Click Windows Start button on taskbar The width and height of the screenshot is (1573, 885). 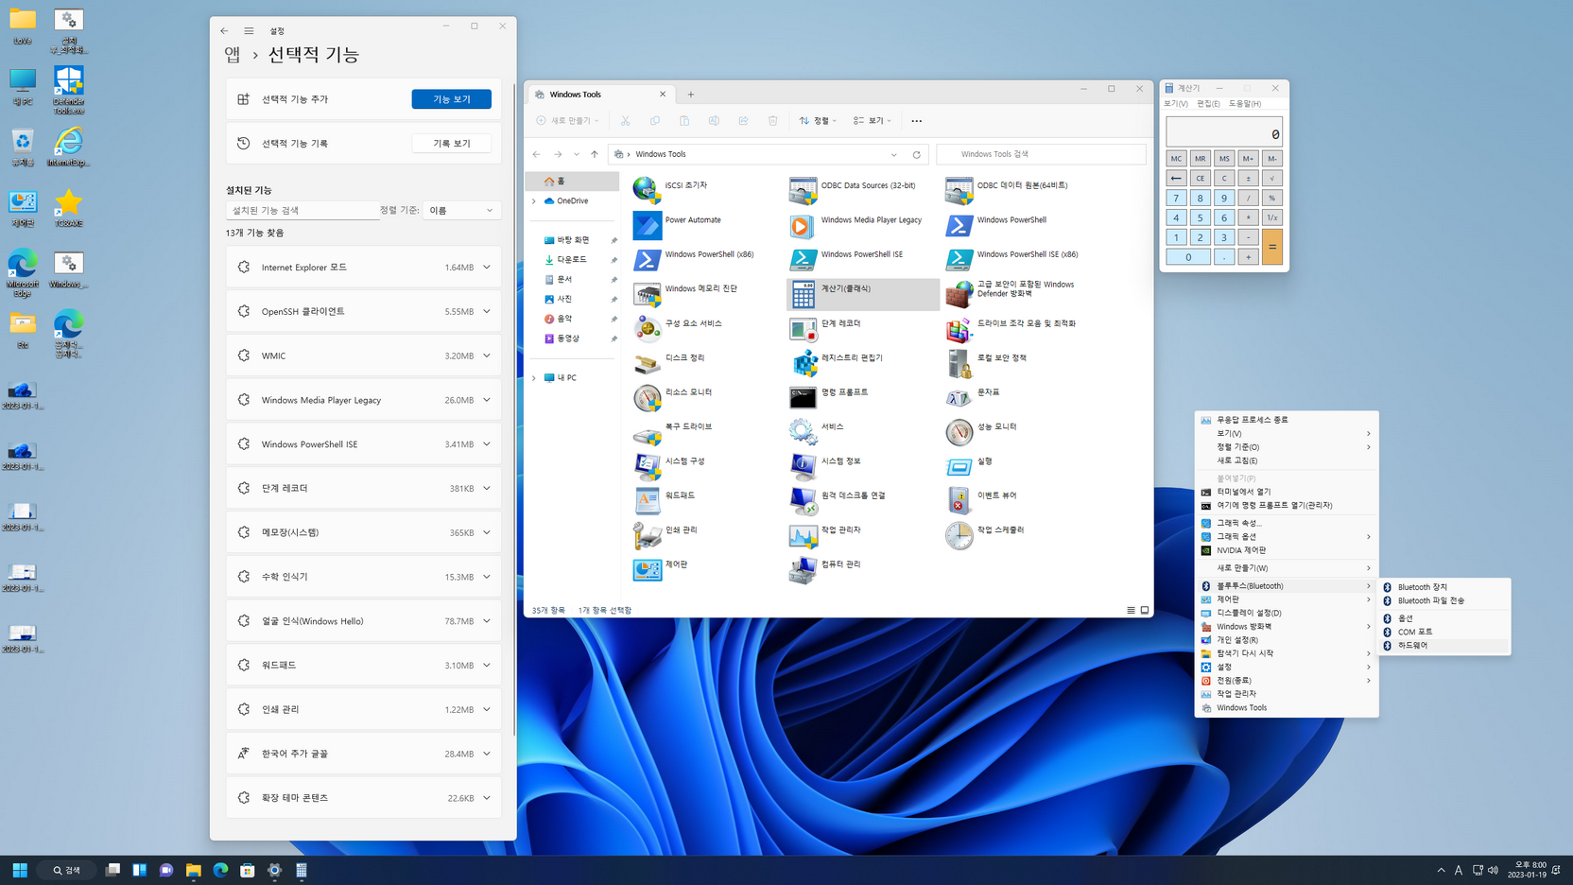pyautogui.click(x=20, y=870)
